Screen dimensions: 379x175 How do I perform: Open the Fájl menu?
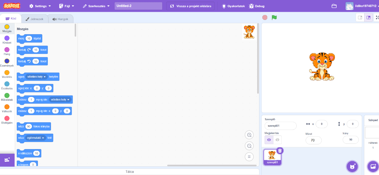(x=67, y=6)
